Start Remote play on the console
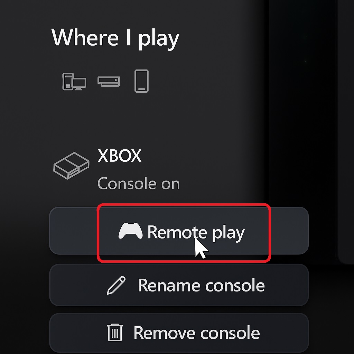This screenshot has height=354, width=354. (x=179, y=231)
